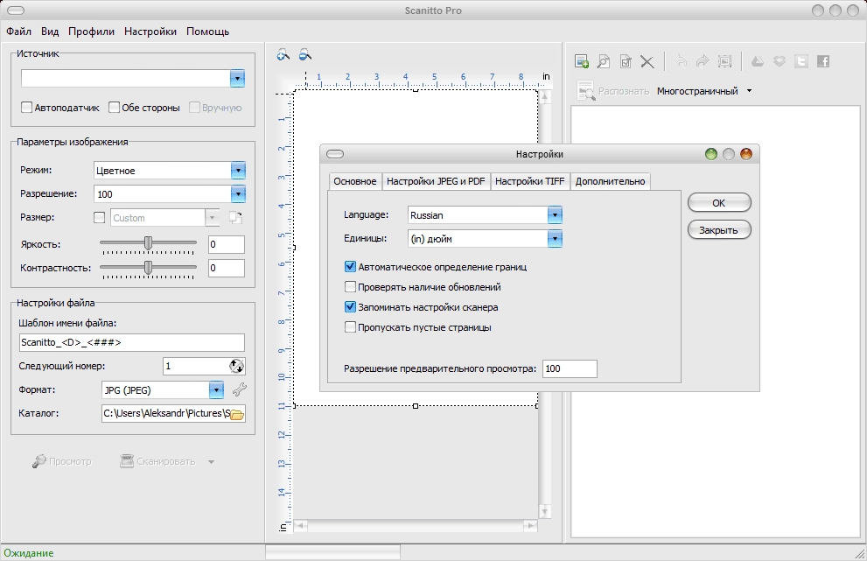
Task: Switch to Настройки JPEG и PDF tab
Action: 436,181
